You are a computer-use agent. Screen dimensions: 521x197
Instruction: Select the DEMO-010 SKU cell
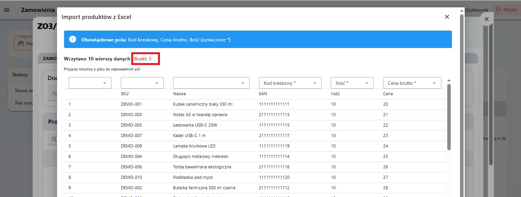coord(131,177)
